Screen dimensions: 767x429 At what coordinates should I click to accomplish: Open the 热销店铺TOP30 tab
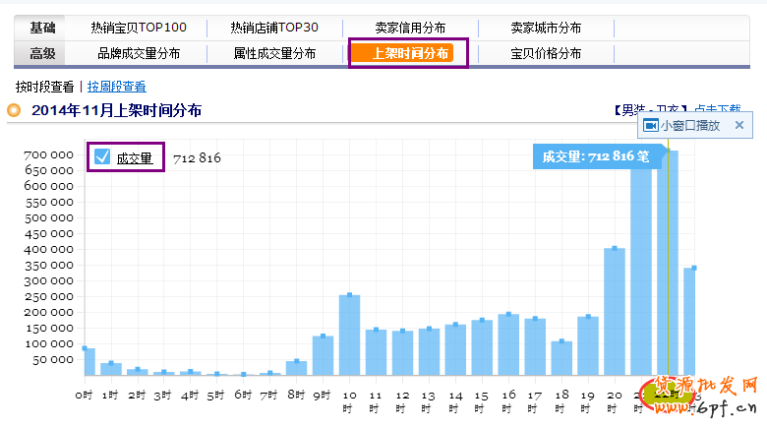274,28
